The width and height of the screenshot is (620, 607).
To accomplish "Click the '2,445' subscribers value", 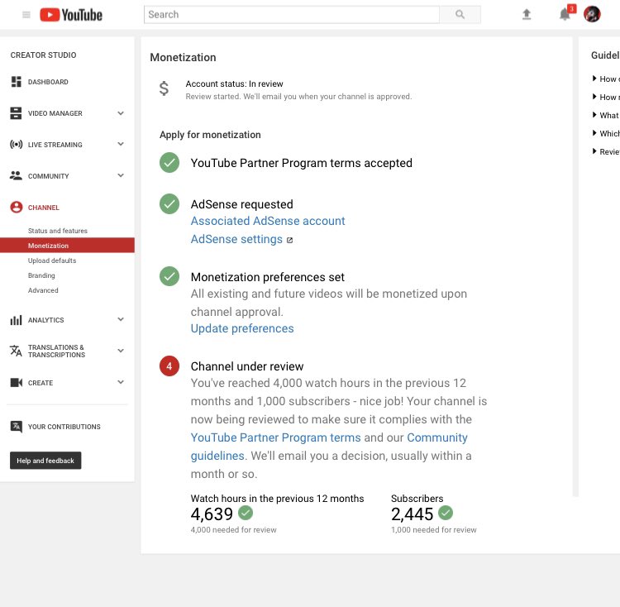I will [412, 514].
